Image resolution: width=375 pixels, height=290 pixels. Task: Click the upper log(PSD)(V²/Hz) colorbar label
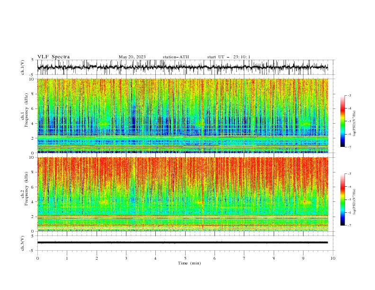click(354, 124)
